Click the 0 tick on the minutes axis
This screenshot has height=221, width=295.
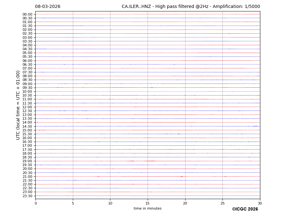36,203
